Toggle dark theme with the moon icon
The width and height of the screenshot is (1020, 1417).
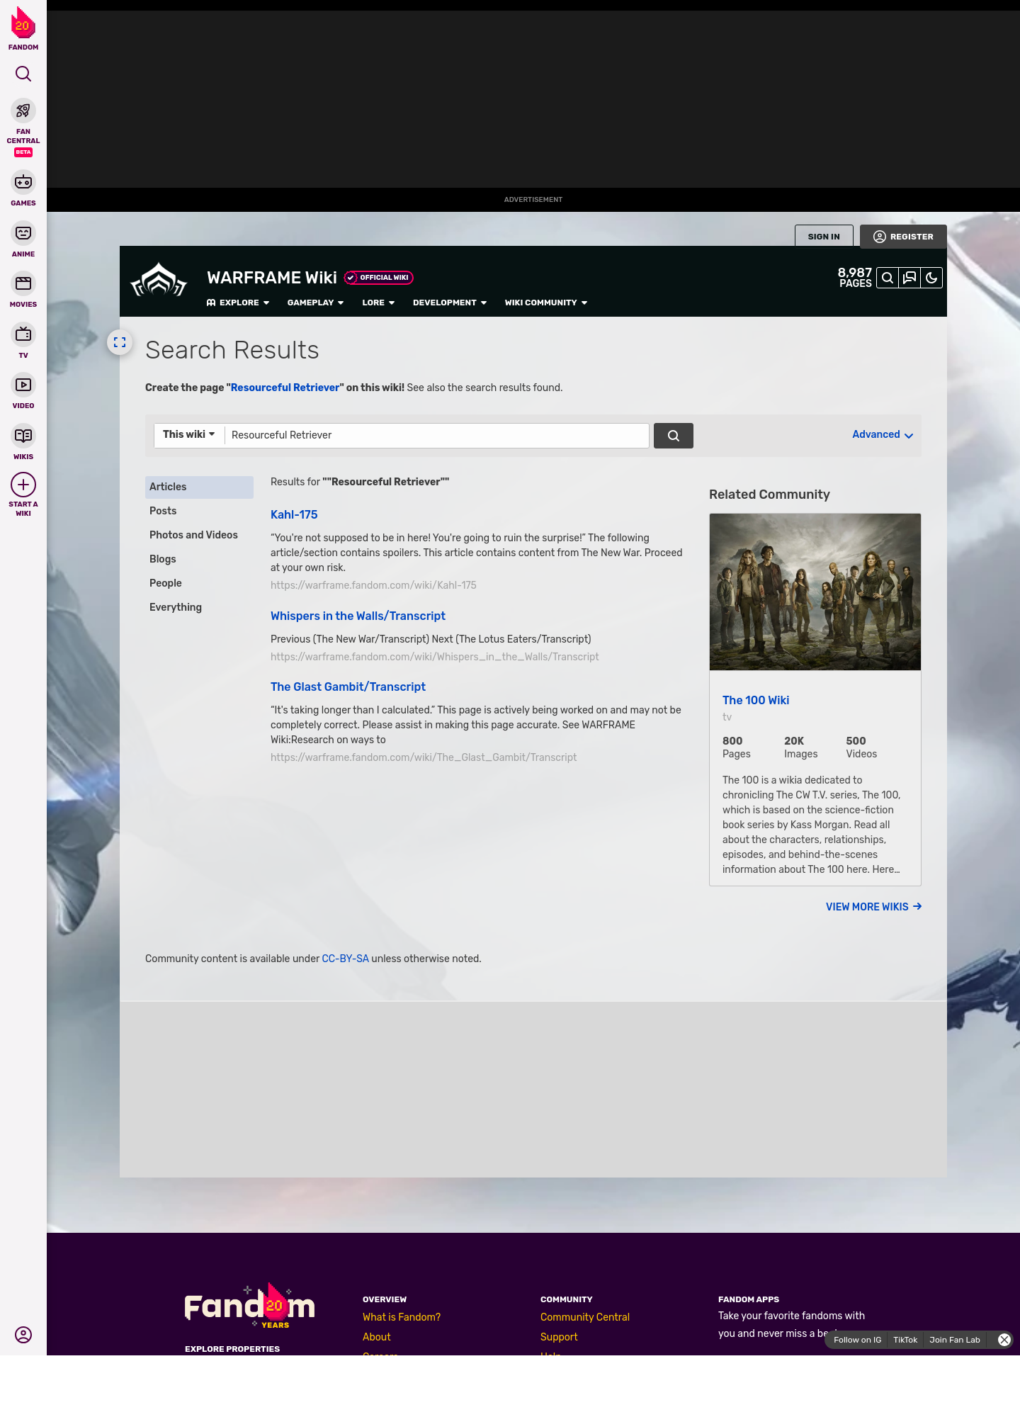point(931,278)
